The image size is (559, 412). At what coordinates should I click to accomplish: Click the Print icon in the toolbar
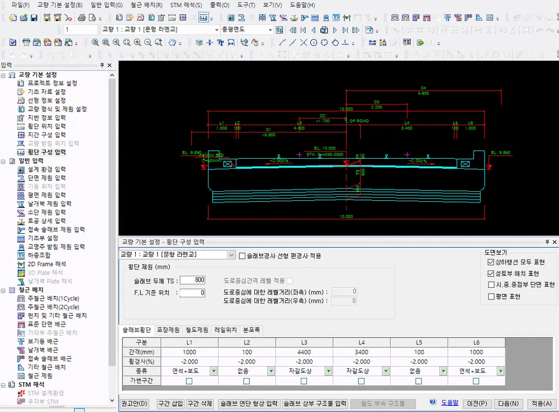82,17
